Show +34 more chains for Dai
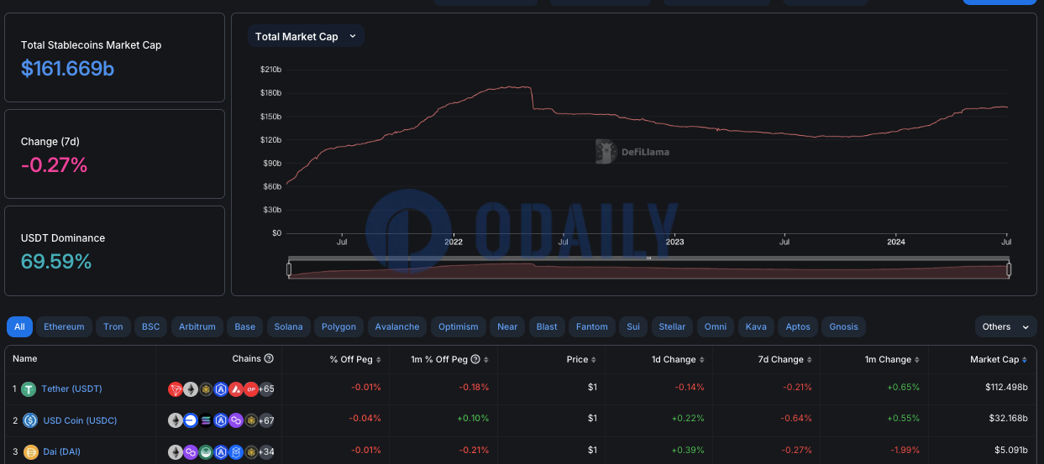The height and width of the screenshot is (464, 1044). pos(266,451)
